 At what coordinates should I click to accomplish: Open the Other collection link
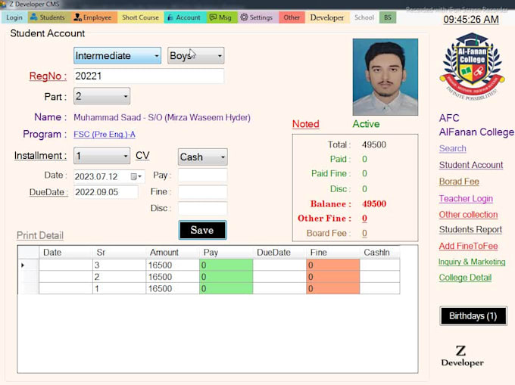(x=468, y=215)
